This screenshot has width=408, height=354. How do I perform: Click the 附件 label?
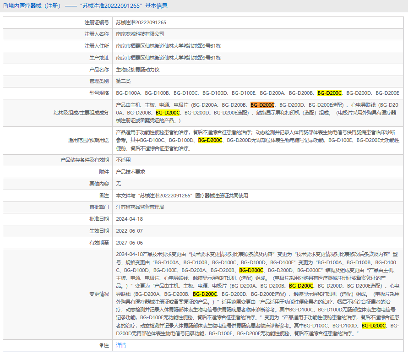click(x=104, y=172)
